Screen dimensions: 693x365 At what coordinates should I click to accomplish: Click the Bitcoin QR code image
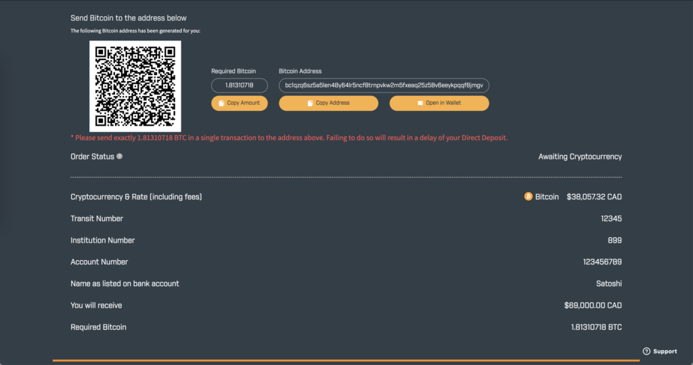(x=135, y=86)
